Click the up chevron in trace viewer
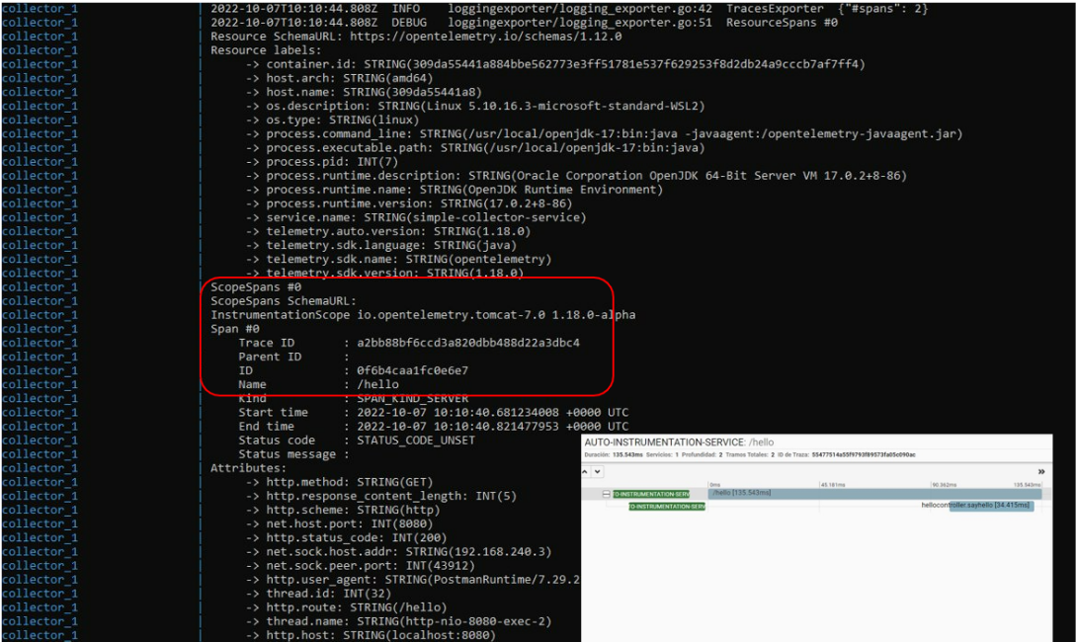Viewport: 1077px width, 642px height. (x=585, y=472)
